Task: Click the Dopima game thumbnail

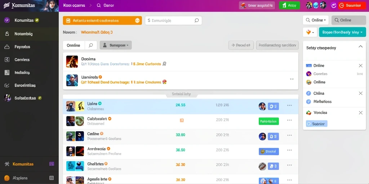Action: click(72, 61)
